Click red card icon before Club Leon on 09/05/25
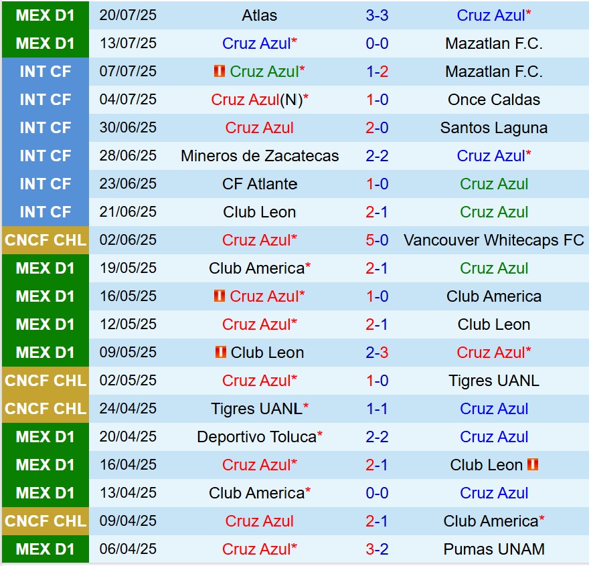This screenshot has height=566, width=589. (220, 353)
